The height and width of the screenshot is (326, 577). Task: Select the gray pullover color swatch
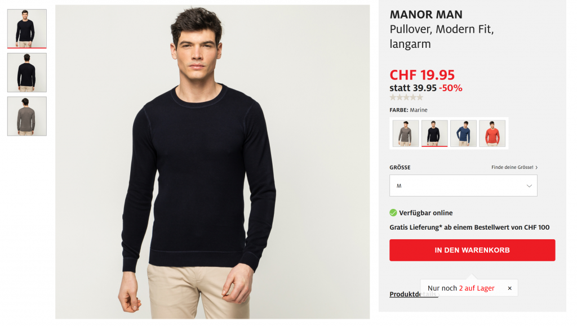(x=406, y=133)
